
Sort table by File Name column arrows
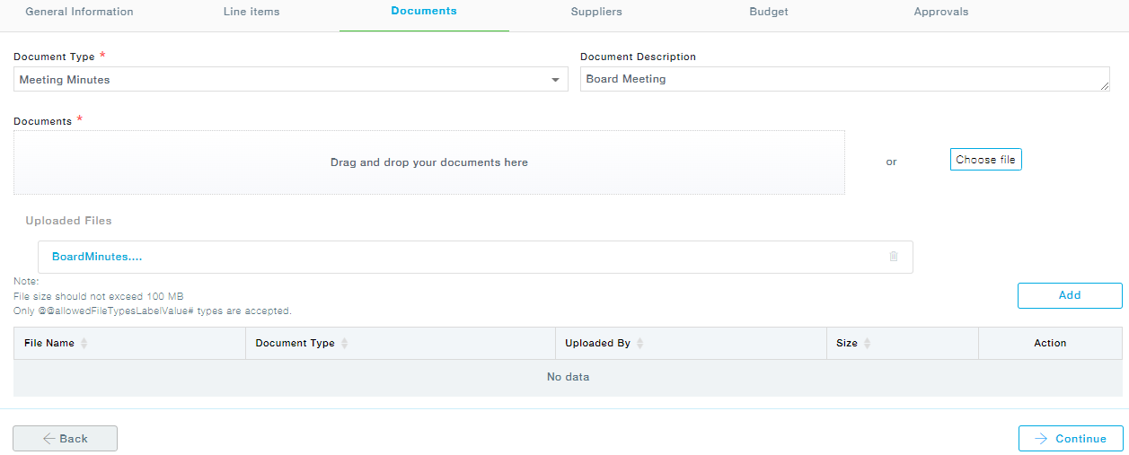[x=84, y=344]
